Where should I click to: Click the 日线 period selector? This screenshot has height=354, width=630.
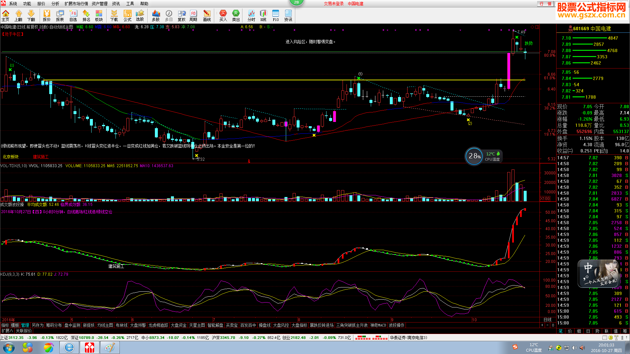[548, 320]
